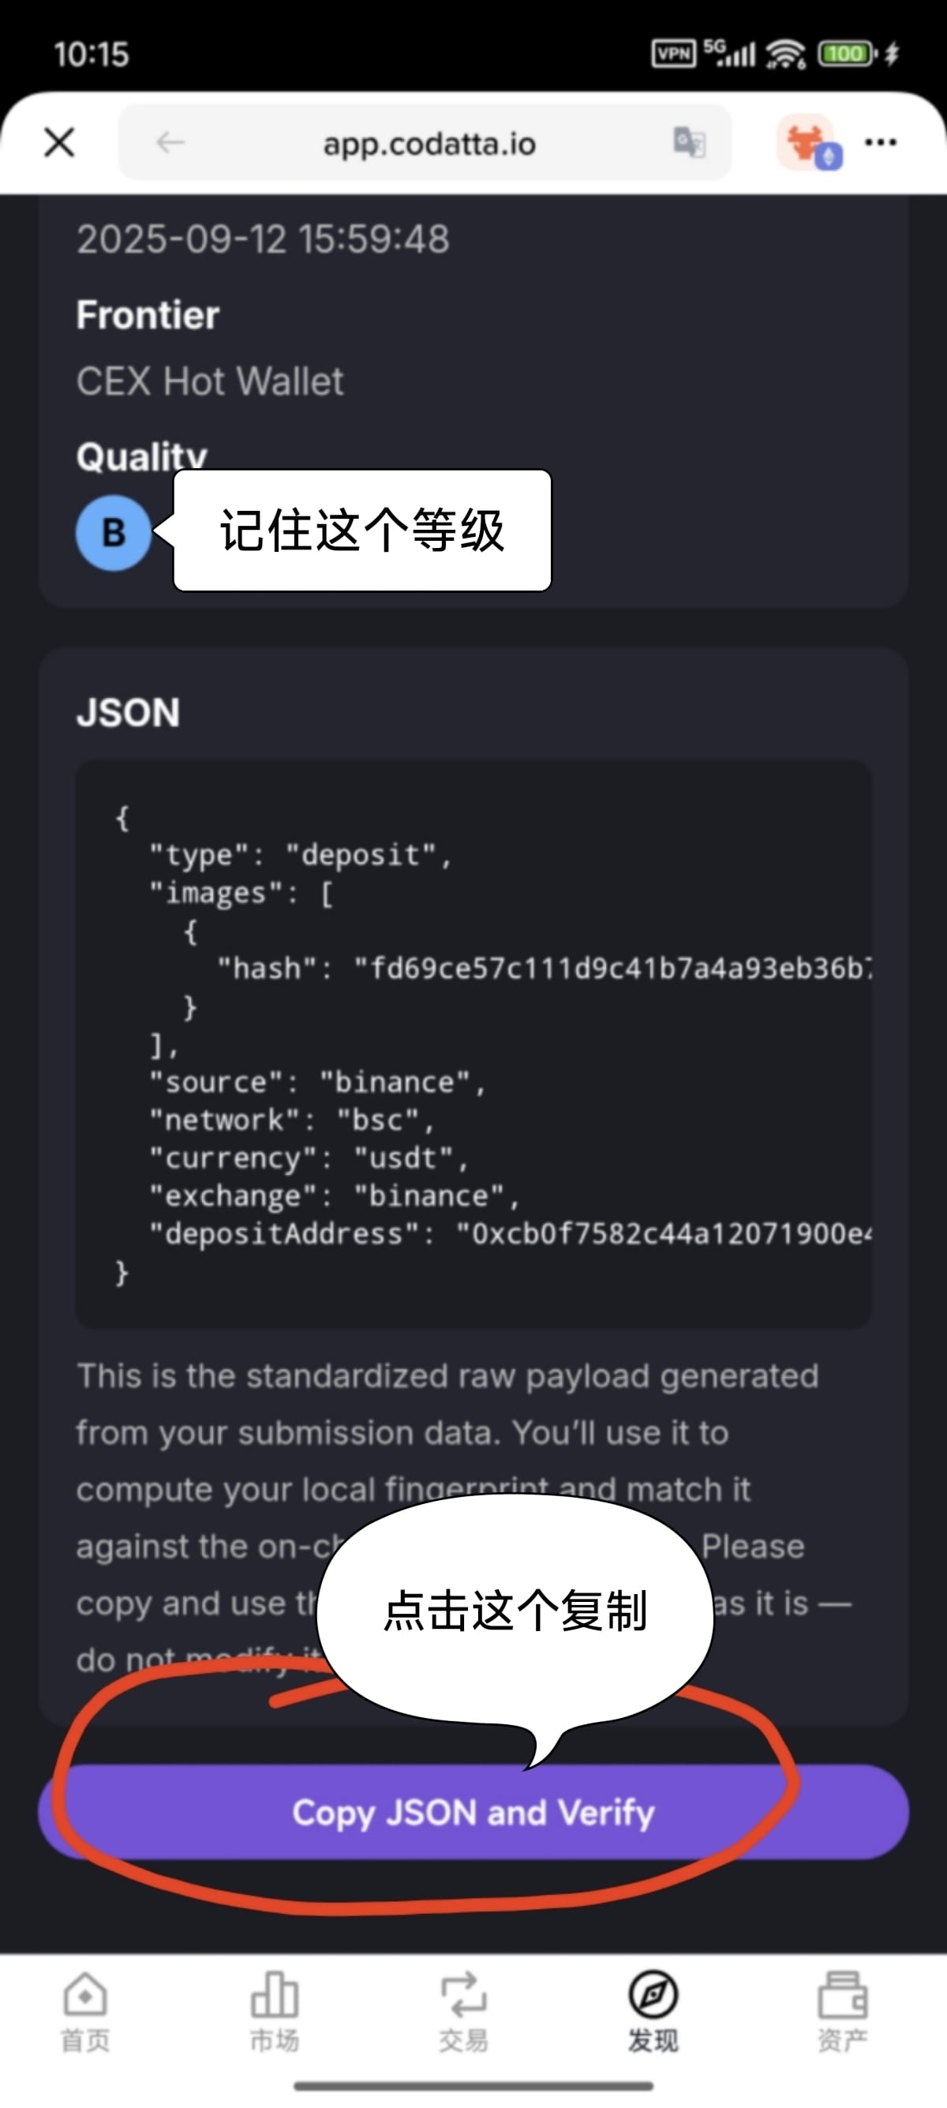The height and width of the screenshot is (2108, 947).
Task: Open the 交易 trade tab
Action: 464,2015
